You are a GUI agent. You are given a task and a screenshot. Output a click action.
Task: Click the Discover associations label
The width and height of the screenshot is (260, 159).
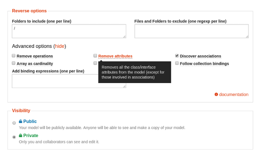201,56
